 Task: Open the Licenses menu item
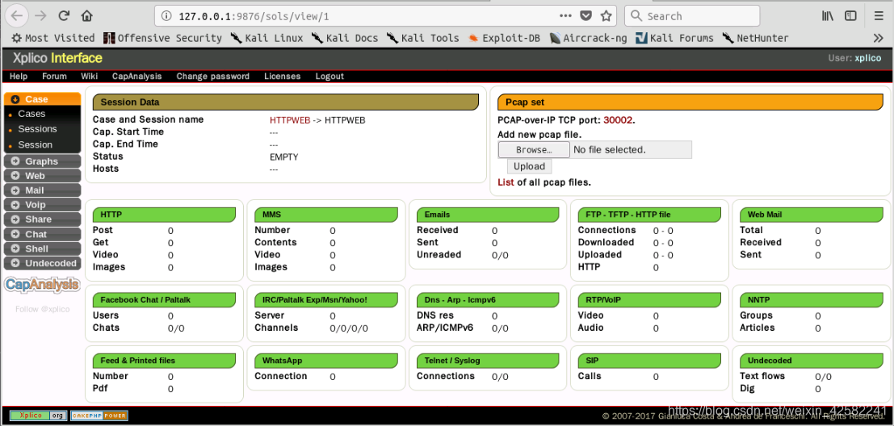282,77
